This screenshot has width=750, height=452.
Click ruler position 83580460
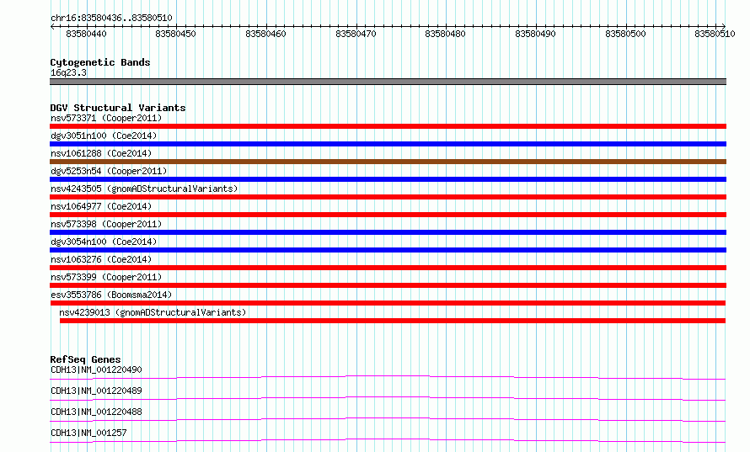(x=265, y=34)
